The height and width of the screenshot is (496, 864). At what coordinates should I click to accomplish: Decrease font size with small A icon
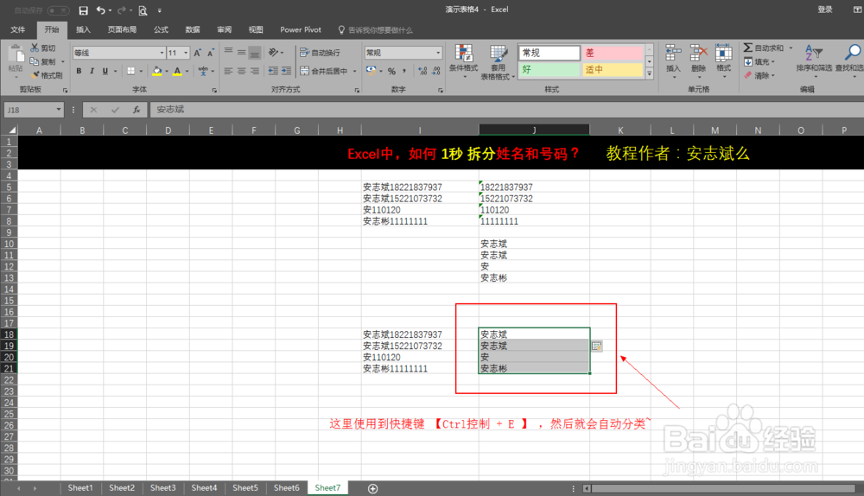tap(211, 53)
